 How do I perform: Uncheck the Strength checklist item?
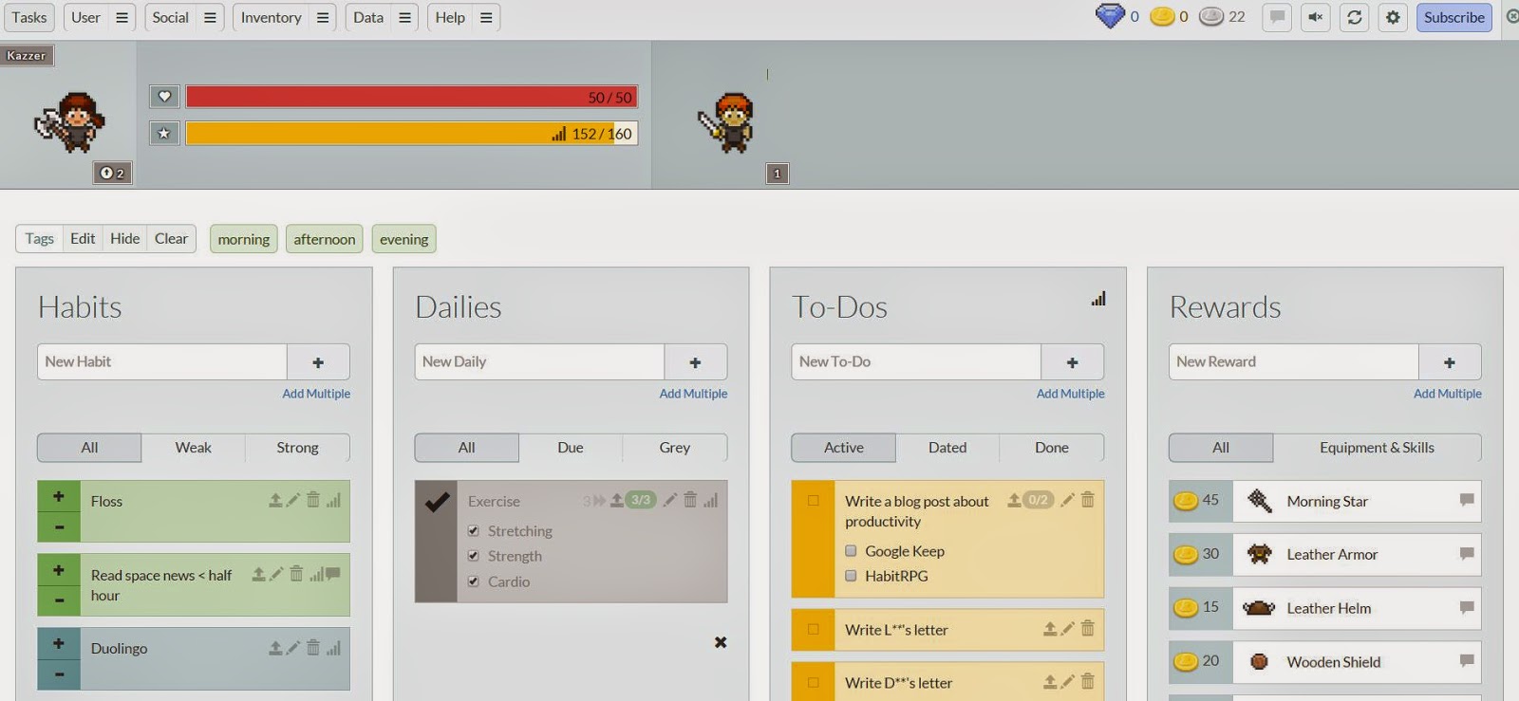[473, 556]
